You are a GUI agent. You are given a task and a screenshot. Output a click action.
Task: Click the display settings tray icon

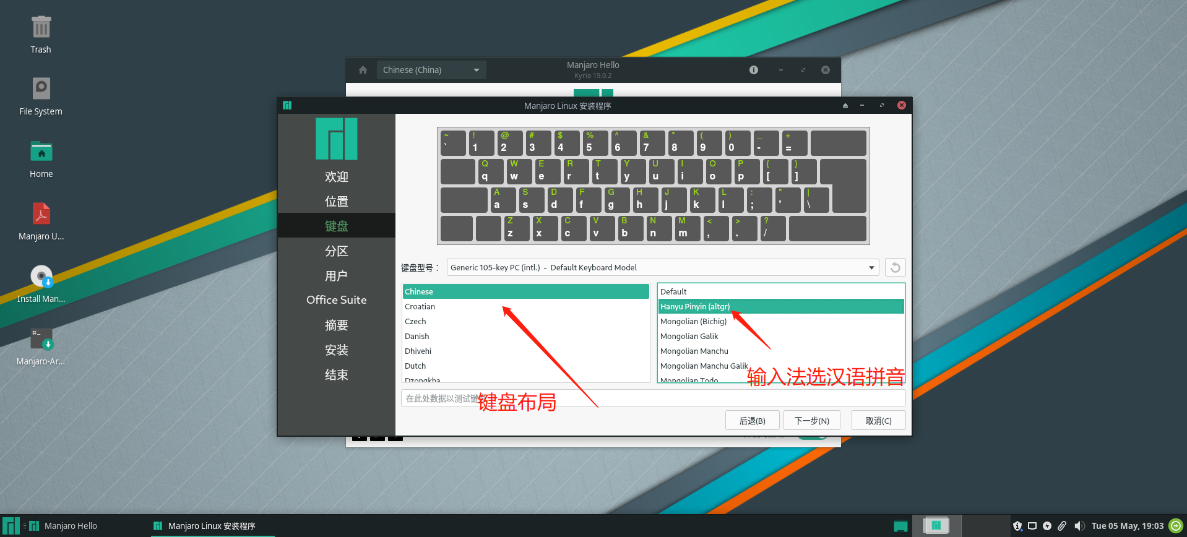1032,526
